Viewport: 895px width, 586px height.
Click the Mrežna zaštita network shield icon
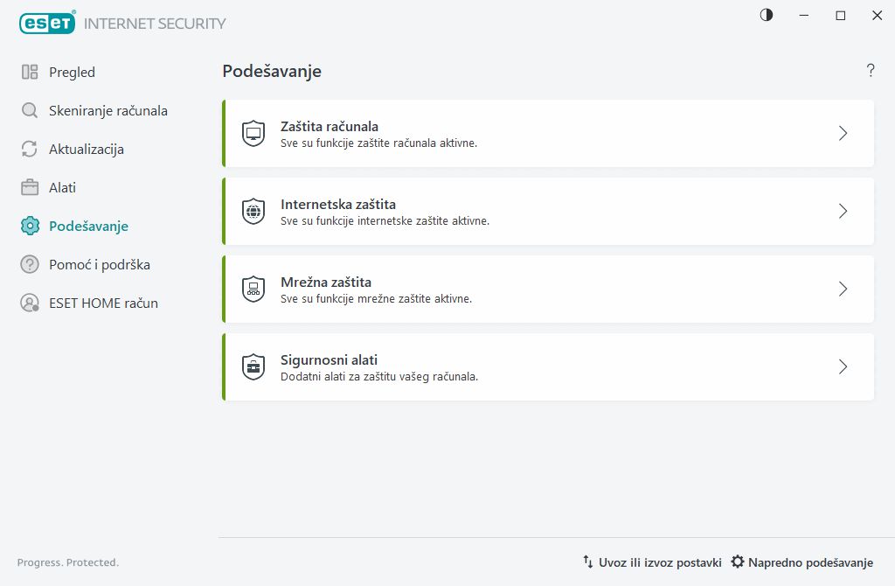coord(253,290)
